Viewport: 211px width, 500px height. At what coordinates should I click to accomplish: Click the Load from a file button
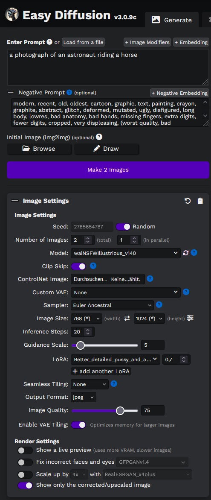(x=83, y=42)
